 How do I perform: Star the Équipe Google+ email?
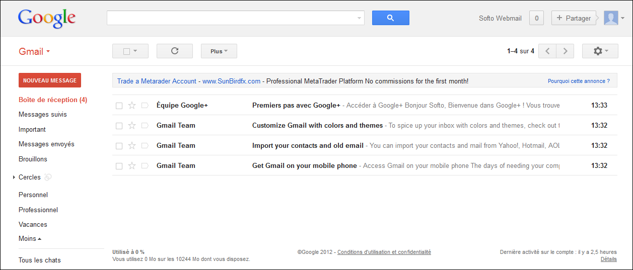coord(132,105)
